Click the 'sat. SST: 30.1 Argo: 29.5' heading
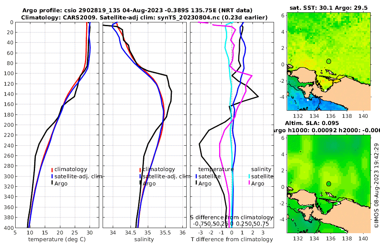The height and width of the screenshot is (245, 380). [x=328, y=8]
